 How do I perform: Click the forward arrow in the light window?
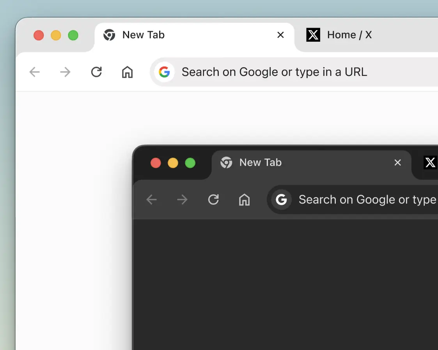click(65, 72)
